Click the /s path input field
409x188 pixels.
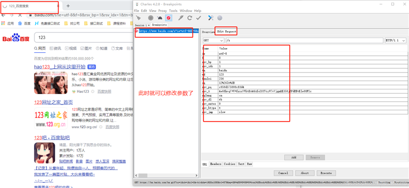pos(304,41)
